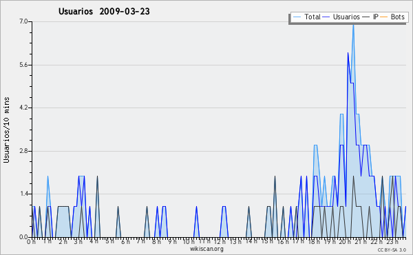Click the '5 h' x-axis label
Viewport: 413px width, 255px height.
pos(109,241)
